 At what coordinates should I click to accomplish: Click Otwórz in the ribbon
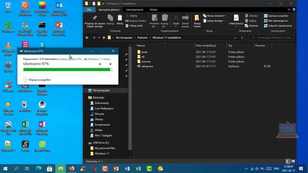click(252, 16)
